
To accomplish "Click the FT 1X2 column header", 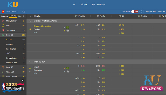I will (x=121, y=16).
